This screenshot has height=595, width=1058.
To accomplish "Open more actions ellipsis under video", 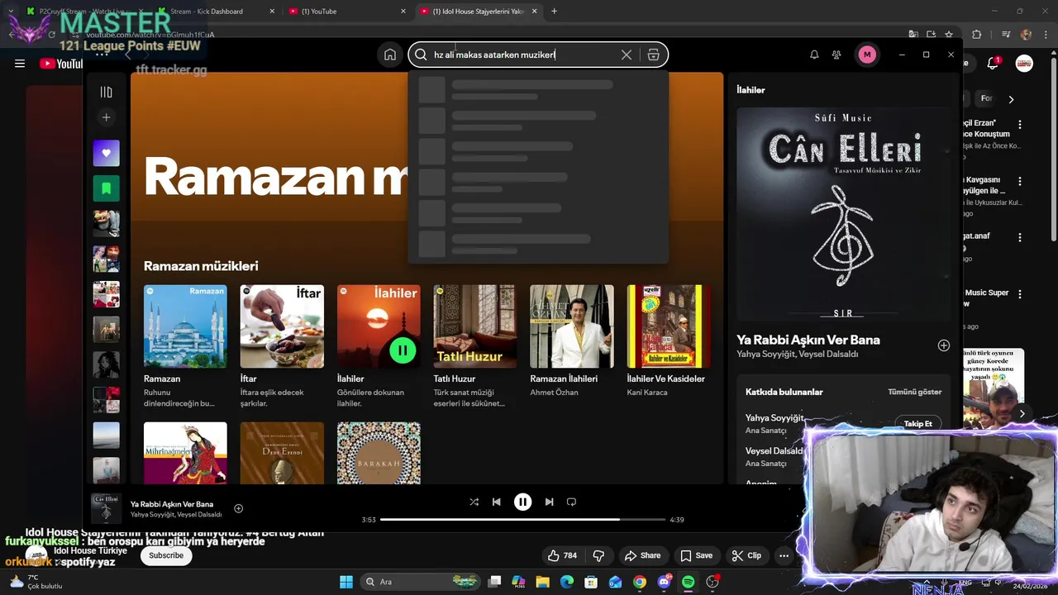I will 784,555.
